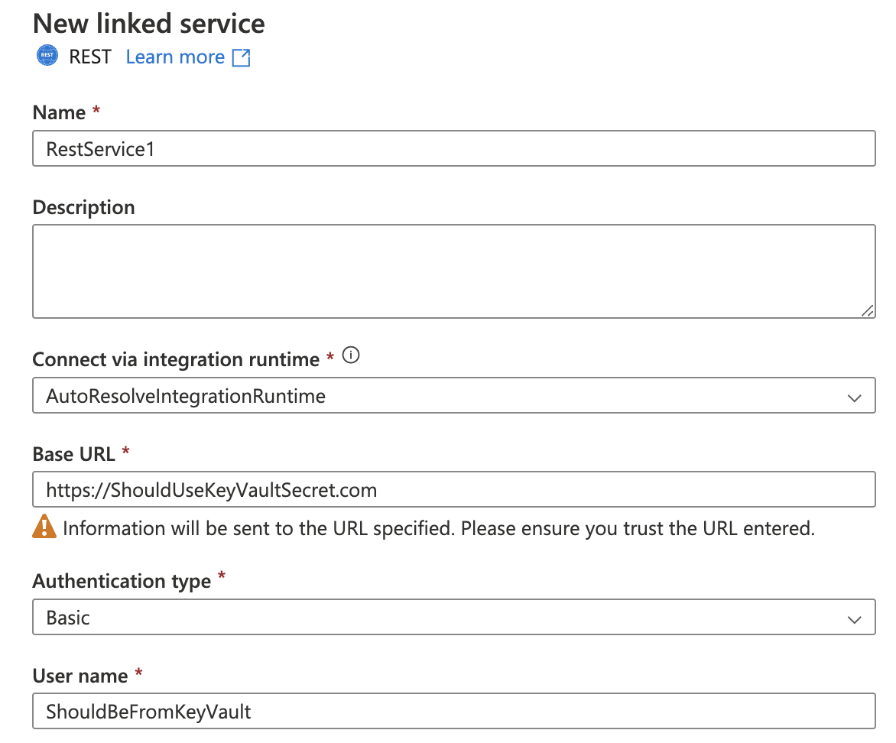Image resolution: width=896 pixels, height=743 pixels.
Task: Click the Authentication type label
Action: pyautogui.click(x=122, y=581)
